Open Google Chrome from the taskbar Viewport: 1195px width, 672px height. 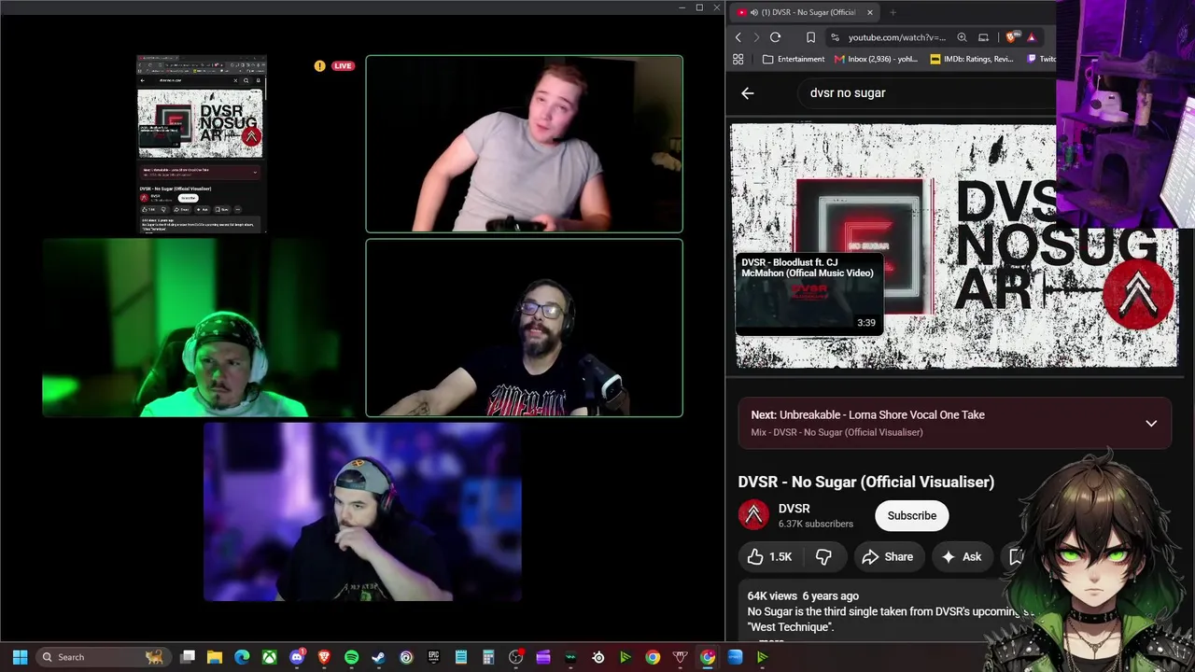653,657
